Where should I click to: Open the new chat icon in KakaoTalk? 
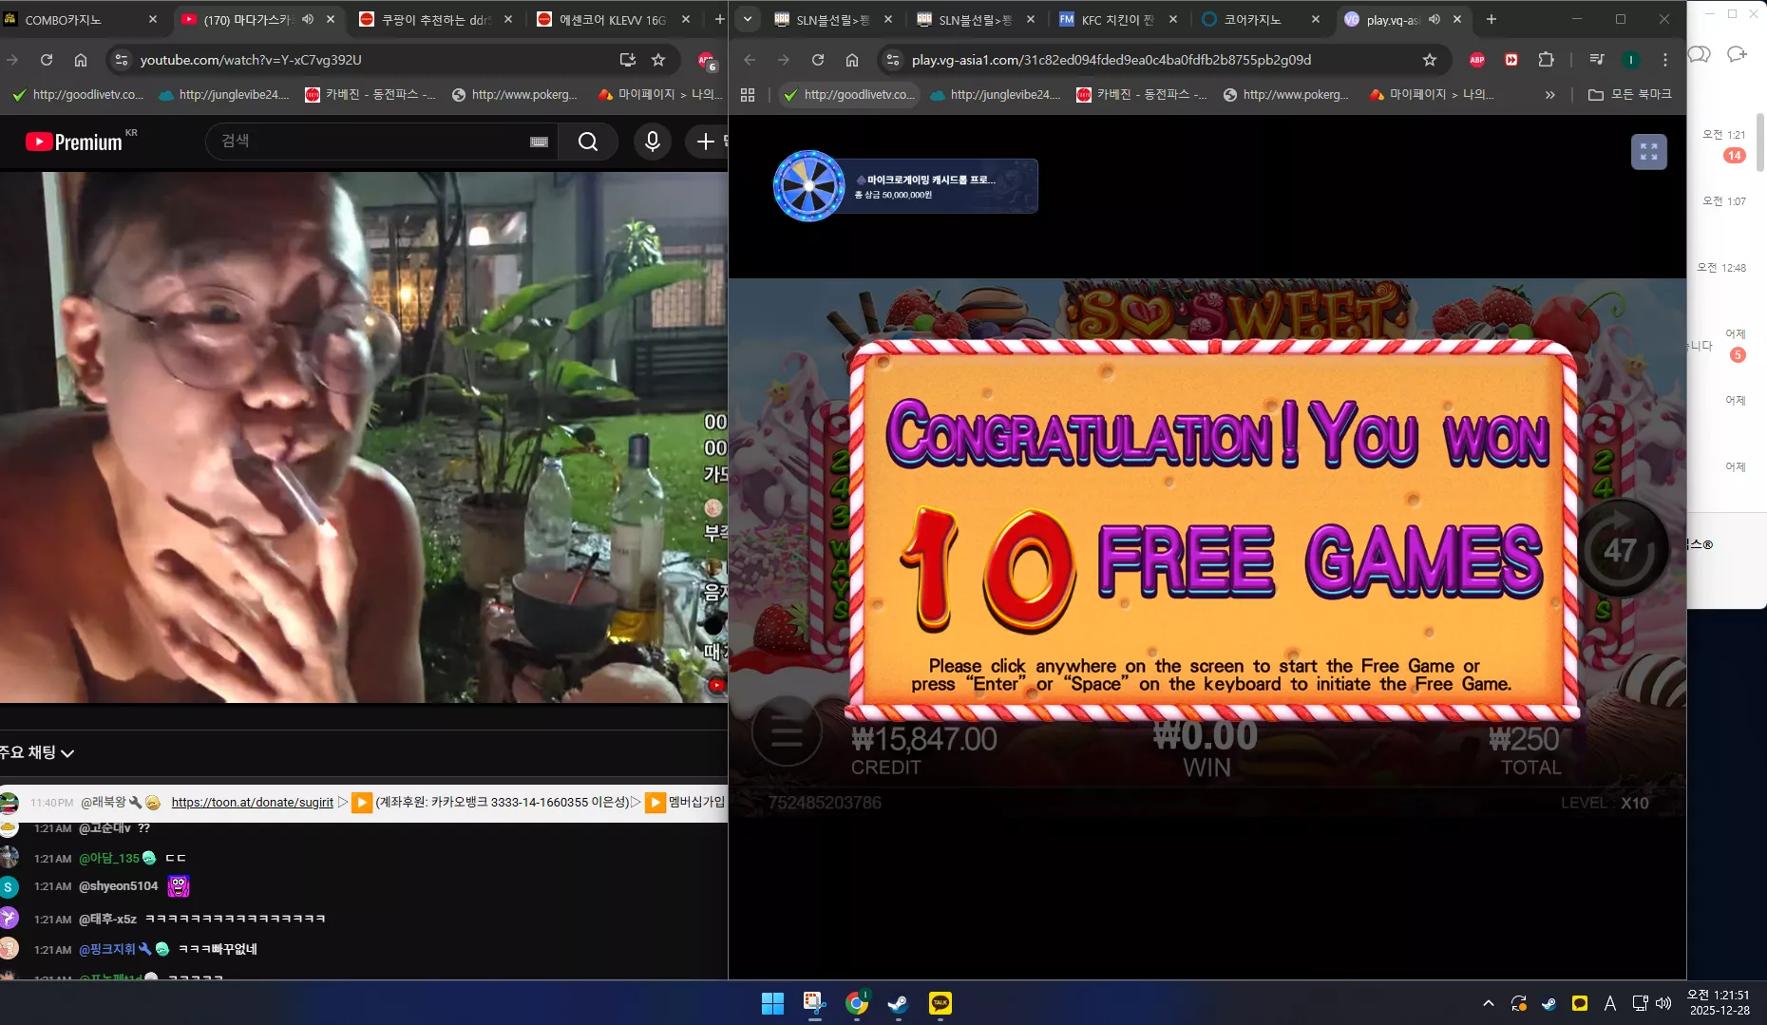[x=1738, y=54]
